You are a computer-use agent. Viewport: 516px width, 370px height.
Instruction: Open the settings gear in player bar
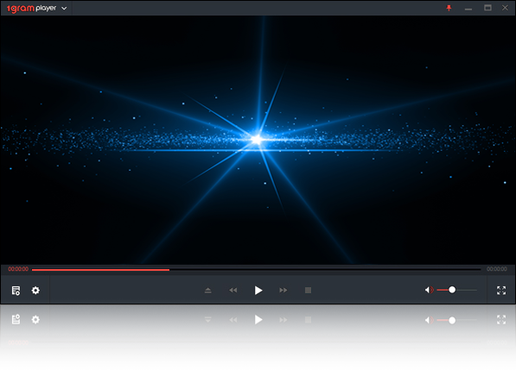point(35,291)
